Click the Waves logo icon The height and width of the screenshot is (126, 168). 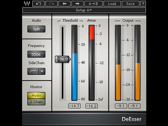point(27,3)
